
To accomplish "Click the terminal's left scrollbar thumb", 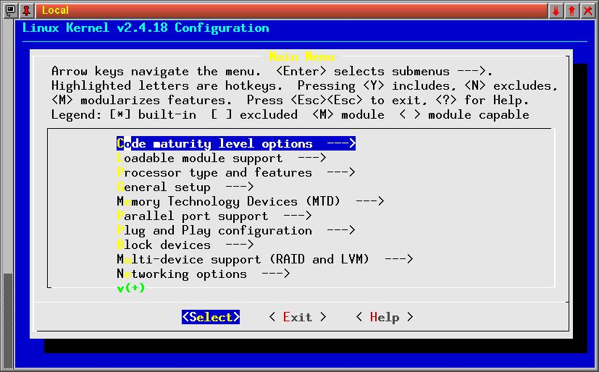I will pos(8,321).
